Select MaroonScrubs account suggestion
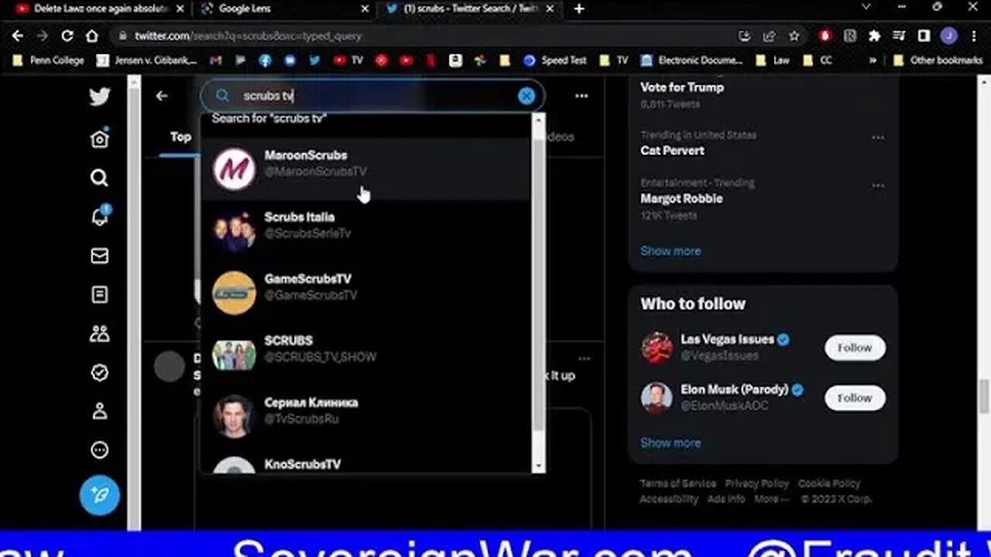The height and width of the screenshot is (557, 991). pyautogui.click(x=365, y=169)
